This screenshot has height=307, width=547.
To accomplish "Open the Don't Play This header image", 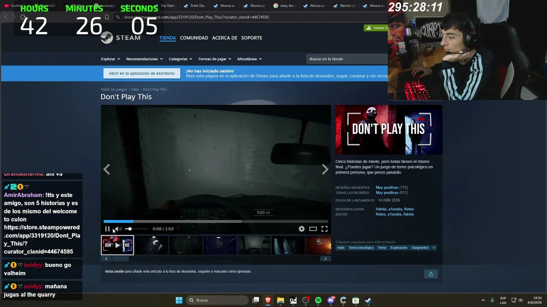I will point(389,130).
